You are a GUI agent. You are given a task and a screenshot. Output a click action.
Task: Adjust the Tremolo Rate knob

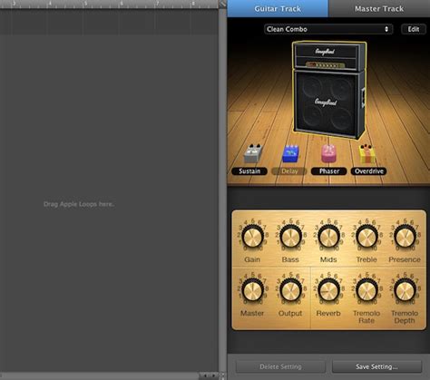click(366, 290)
